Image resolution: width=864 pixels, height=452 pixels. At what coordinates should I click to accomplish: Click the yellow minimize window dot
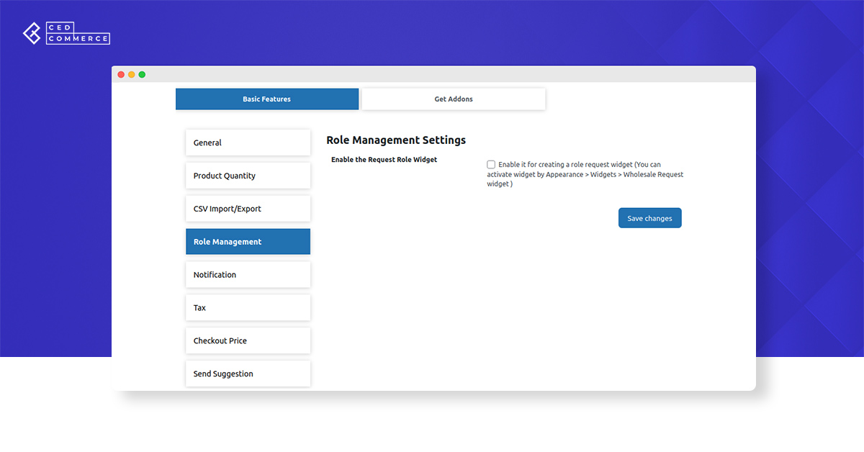(x=132, y=75)
